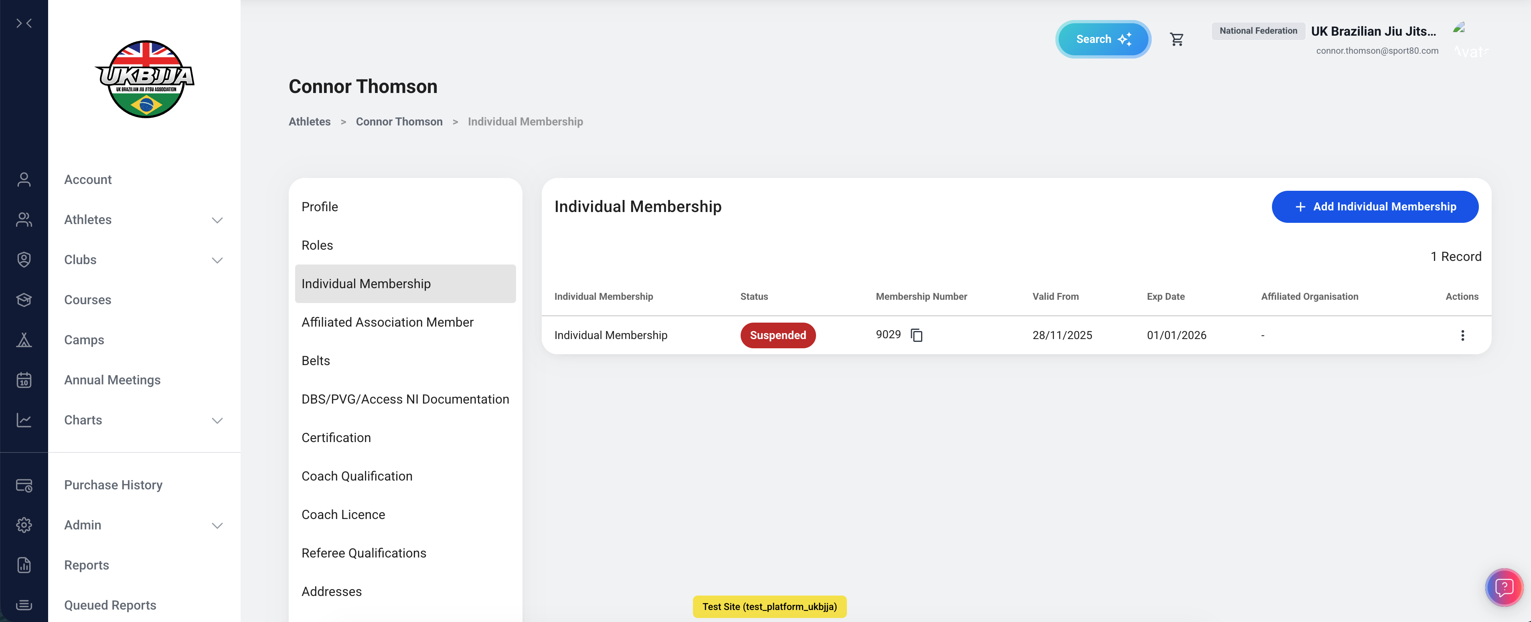Expand the Clubs menu chevron
The width and height of the screenshot is (1531, 622).
click(x=217, y=260)
